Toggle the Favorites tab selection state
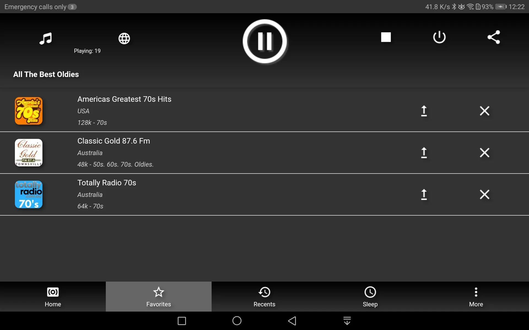This screenshot has width=529, height=330. coord(158,296)
